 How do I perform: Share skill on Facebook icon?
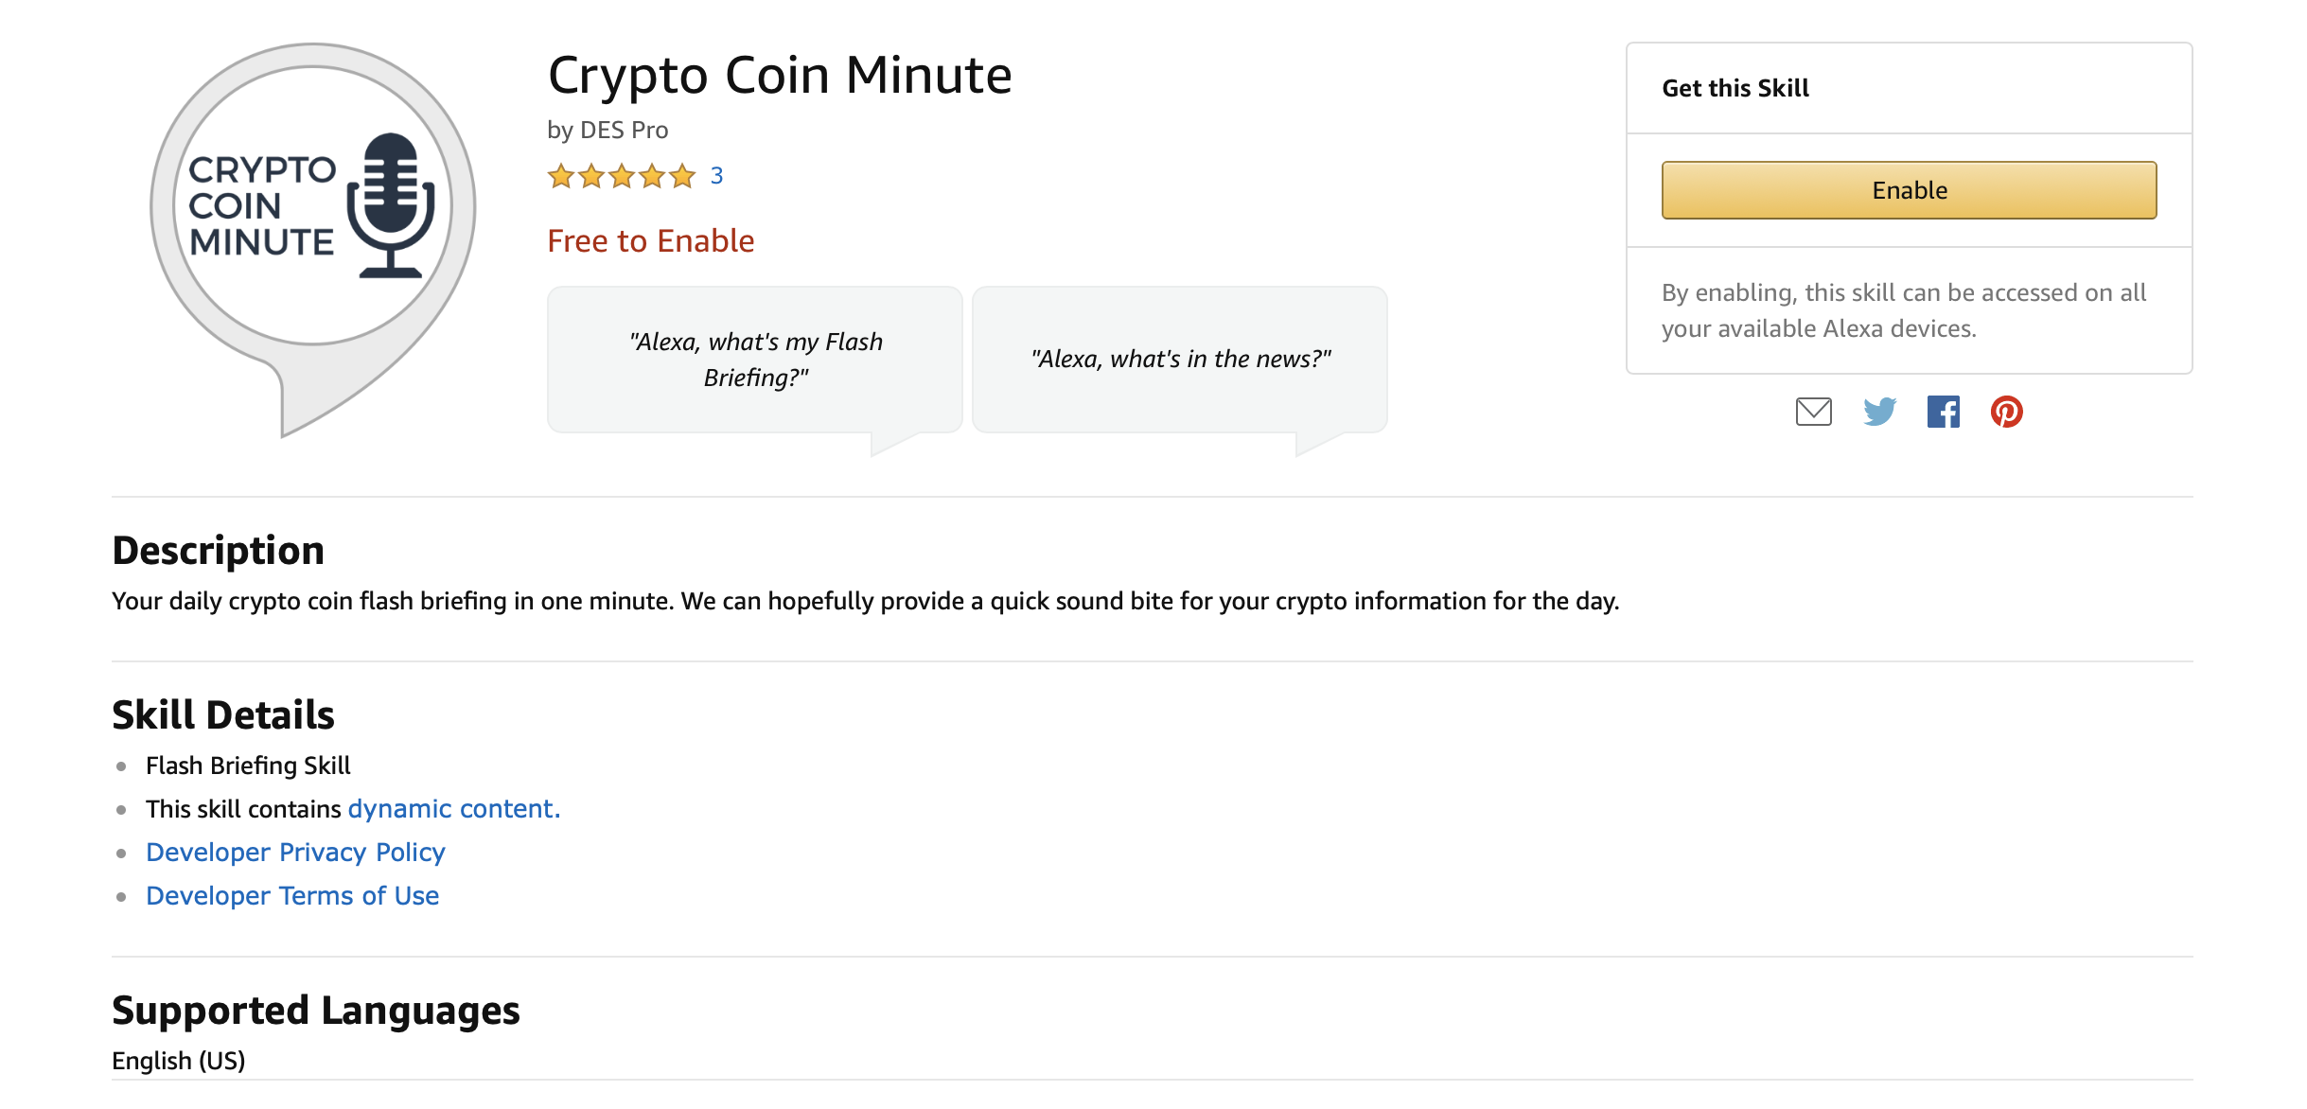(x=1943, y=412)
